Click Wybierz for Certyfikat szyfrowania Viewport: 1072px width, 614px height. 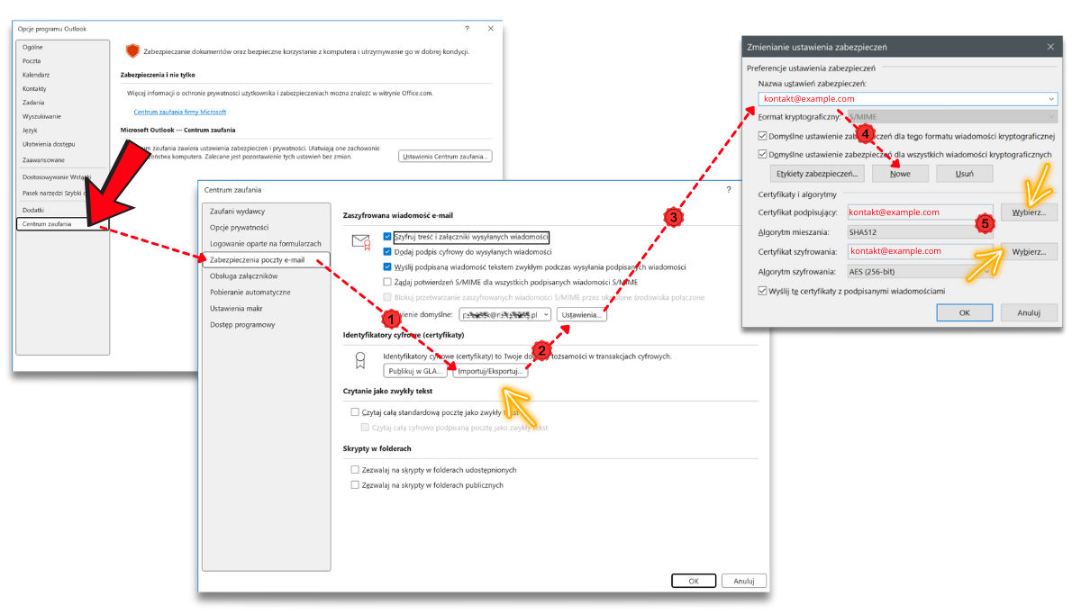(1029, 252)
